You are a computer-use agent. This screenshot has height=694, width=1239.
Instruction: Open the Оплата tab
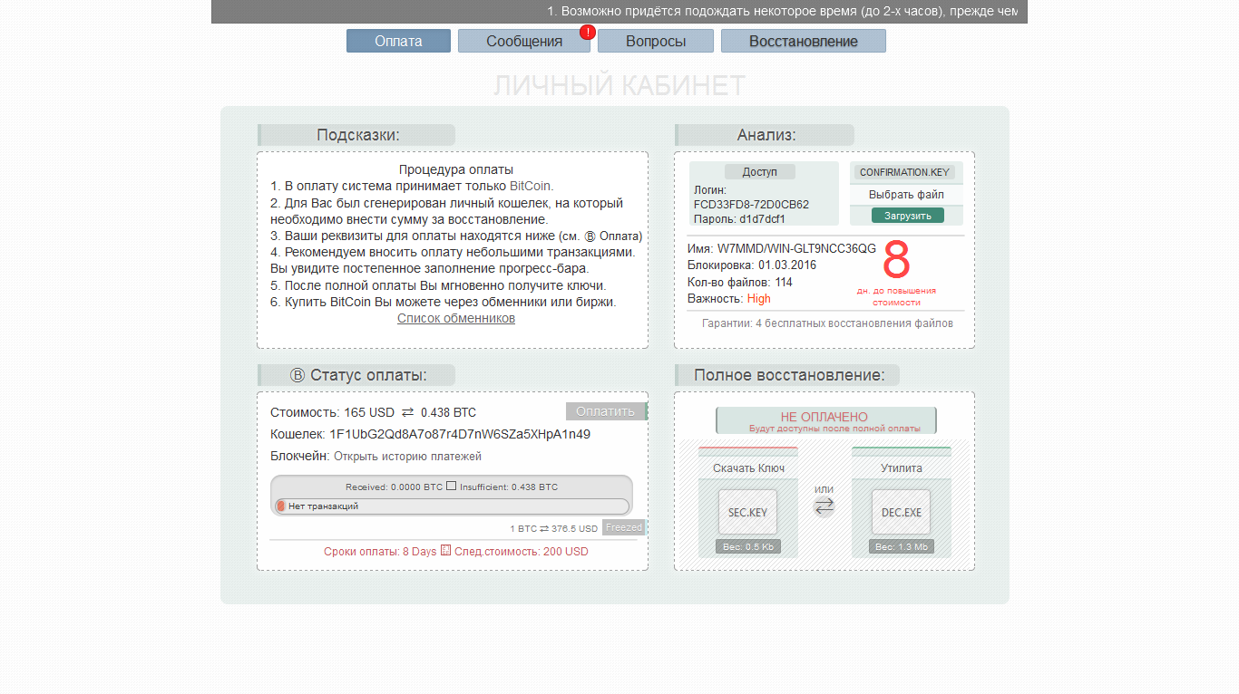click(x=398, y=41)
